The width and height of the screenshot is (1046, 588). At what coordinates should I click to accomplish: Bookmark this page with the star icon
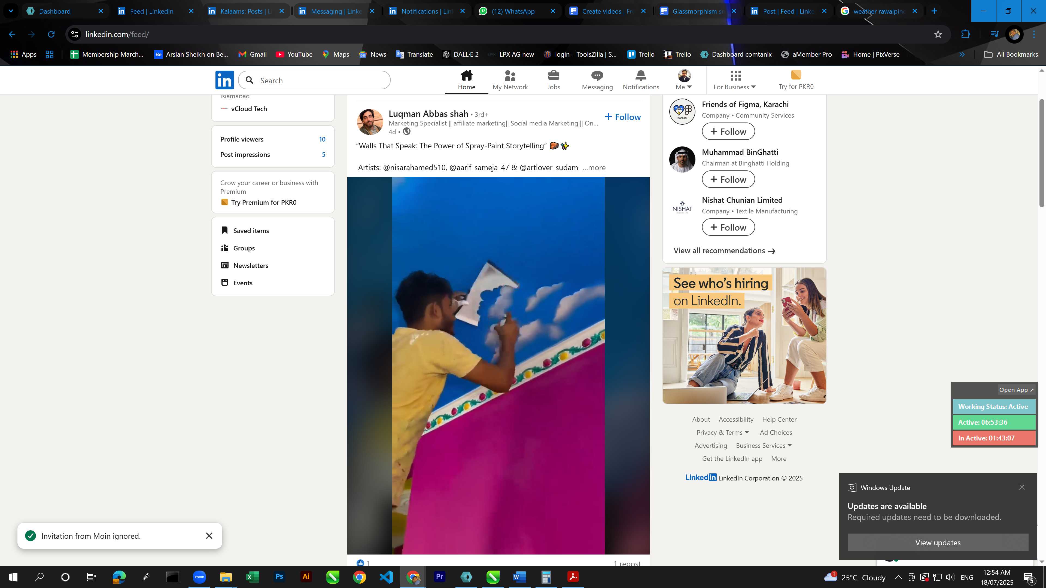(x=938, y=35)
